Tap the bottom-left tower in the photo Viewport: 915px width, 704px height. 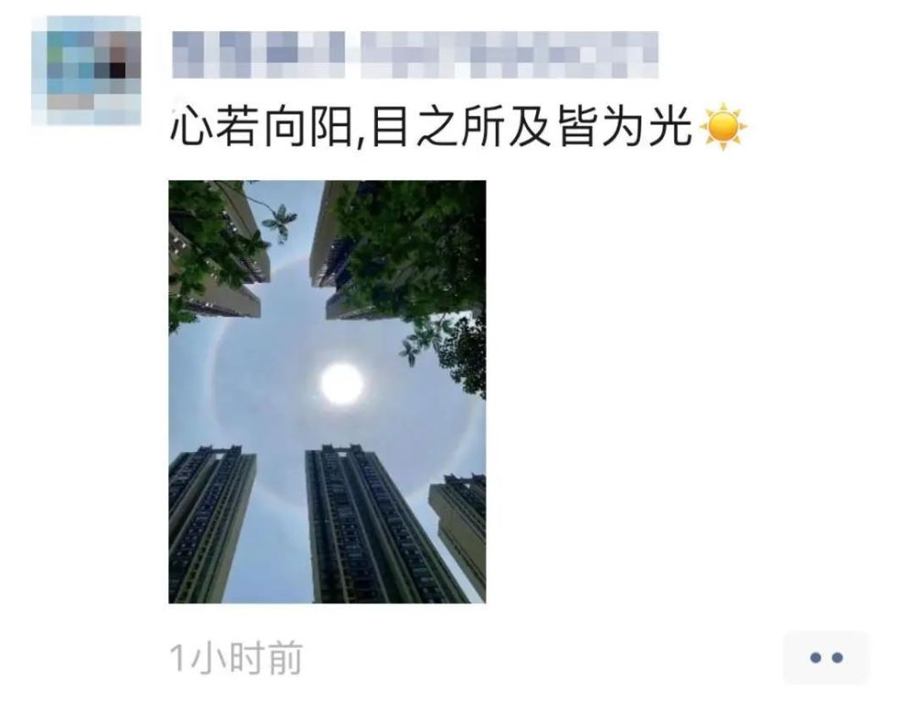click(210, 525)
